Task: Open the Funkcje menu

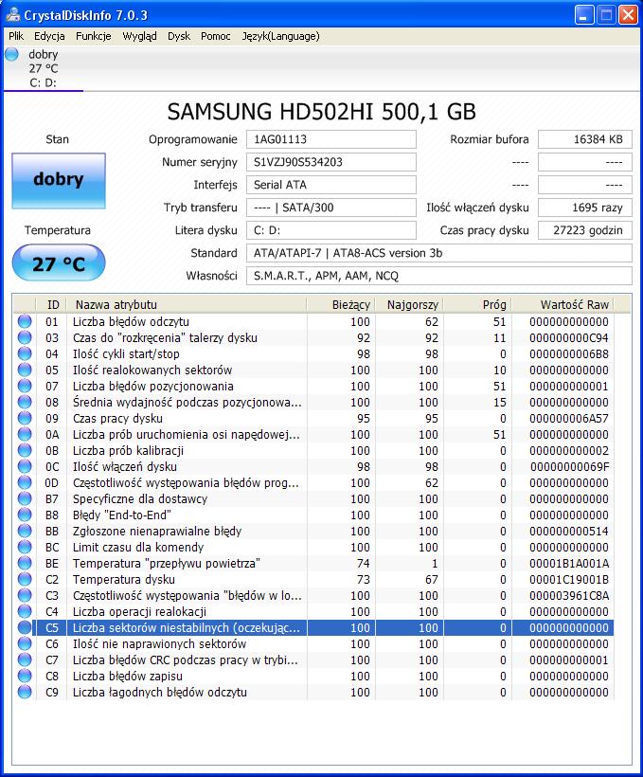Action: point(93,36)
